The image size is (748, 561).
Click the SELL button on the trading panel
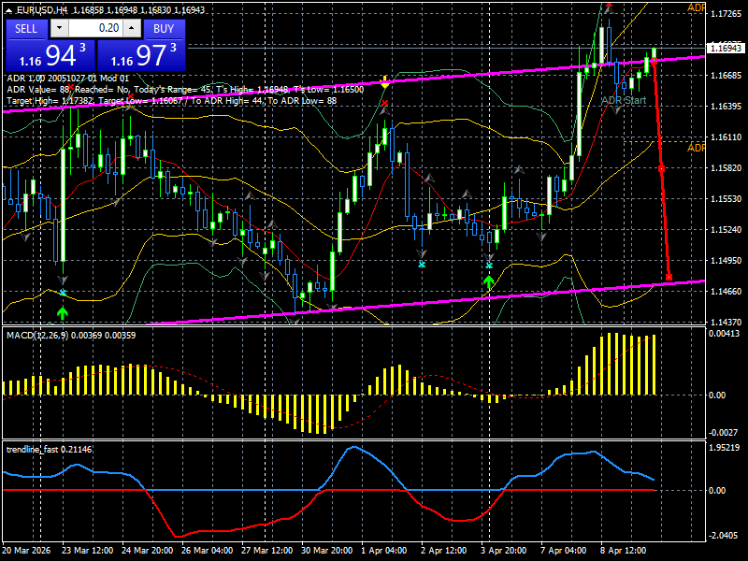pyautogui.click(x=25, y=29)
